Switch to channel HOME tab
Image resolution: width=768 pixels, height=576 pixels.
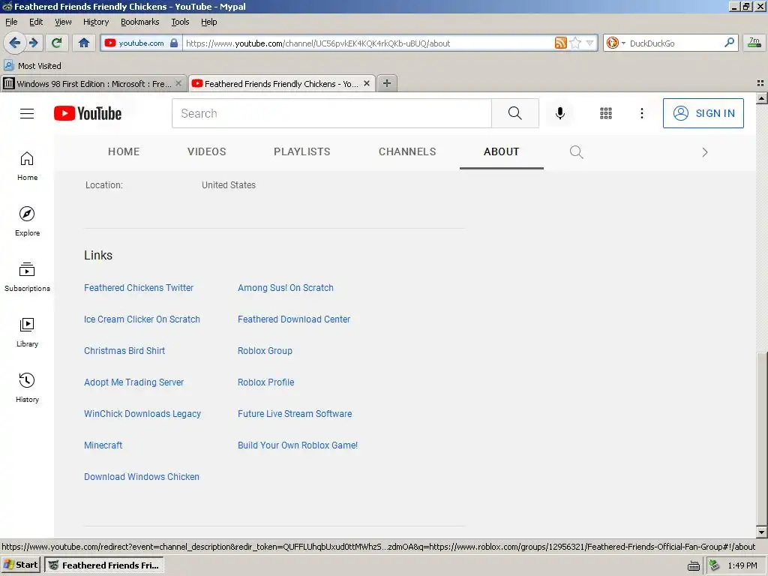pyautogui.click(x=124, y=151)
